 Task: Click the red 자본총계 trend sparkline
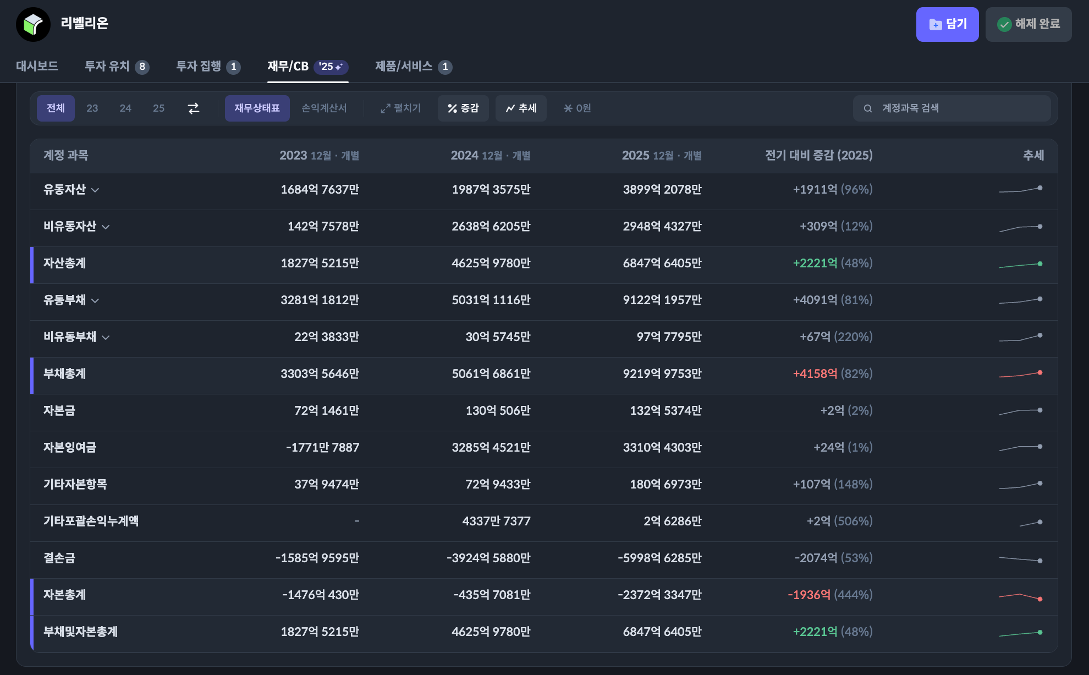tap(1021, 596)
